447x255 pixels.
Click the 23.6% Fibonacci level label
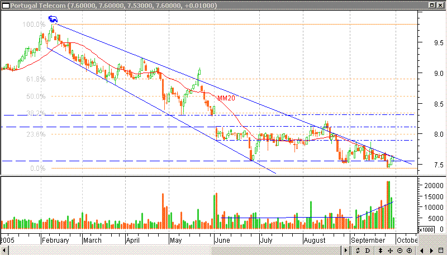36,134
